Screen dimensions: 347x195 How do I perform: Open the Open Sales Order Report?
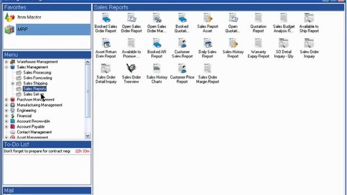[x=131, y=23]
